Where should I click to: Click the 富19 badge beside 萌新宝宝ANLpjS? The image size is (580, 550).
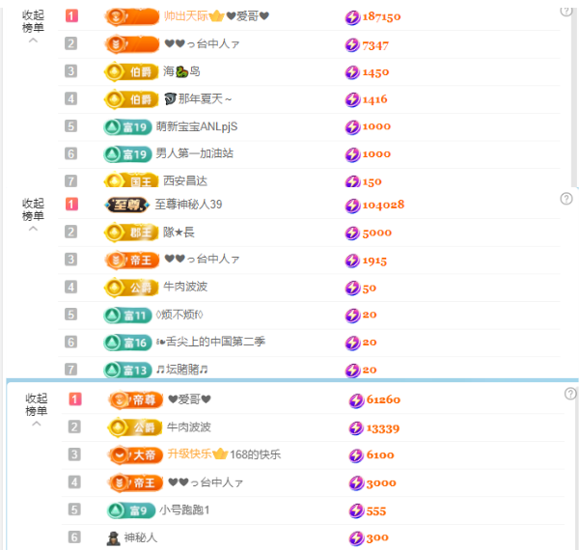127,126
